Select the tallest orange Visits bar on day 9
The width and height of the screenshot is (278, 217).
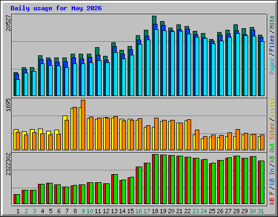click(x=83, y=125)
